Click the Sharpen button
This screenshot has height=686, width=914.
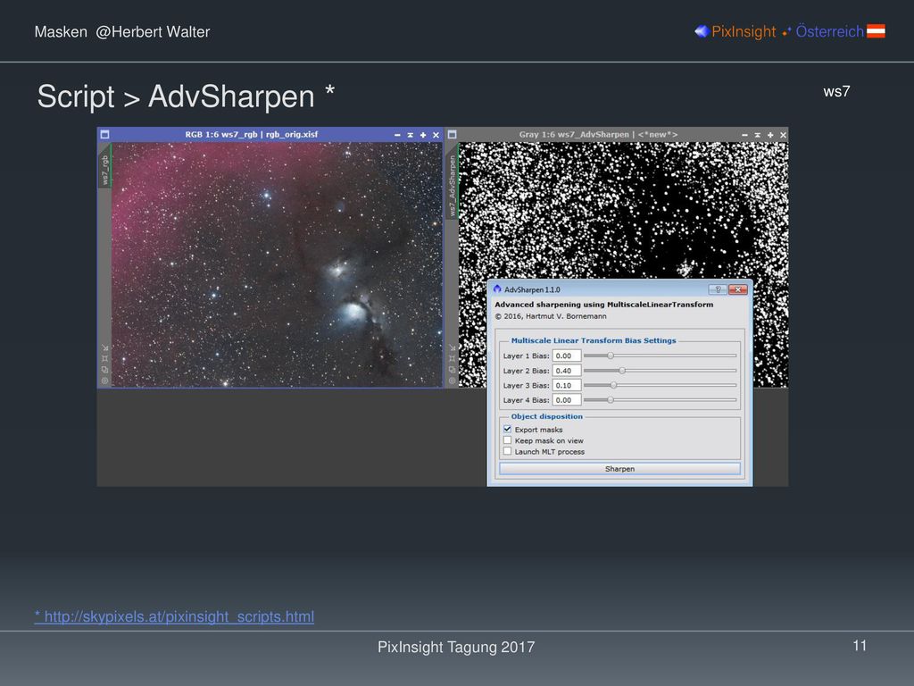pyautogui.click(x=619, y=469)
